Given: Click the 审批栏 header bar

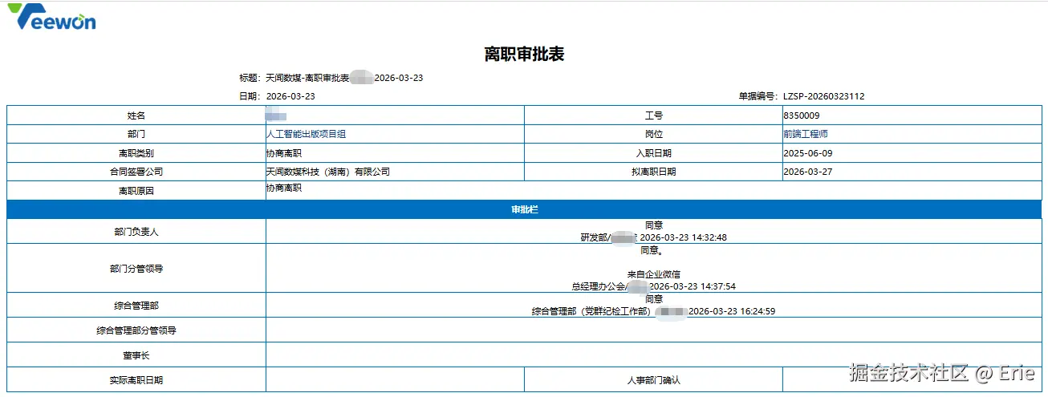Looking at the screenshot, I should pyautogui.click(x=524, y=209).
